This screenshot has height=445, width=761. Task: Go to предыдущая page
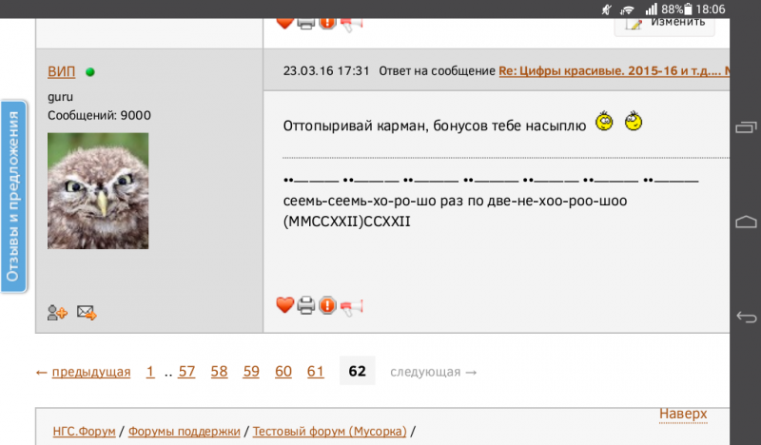(x=83, y=372)
